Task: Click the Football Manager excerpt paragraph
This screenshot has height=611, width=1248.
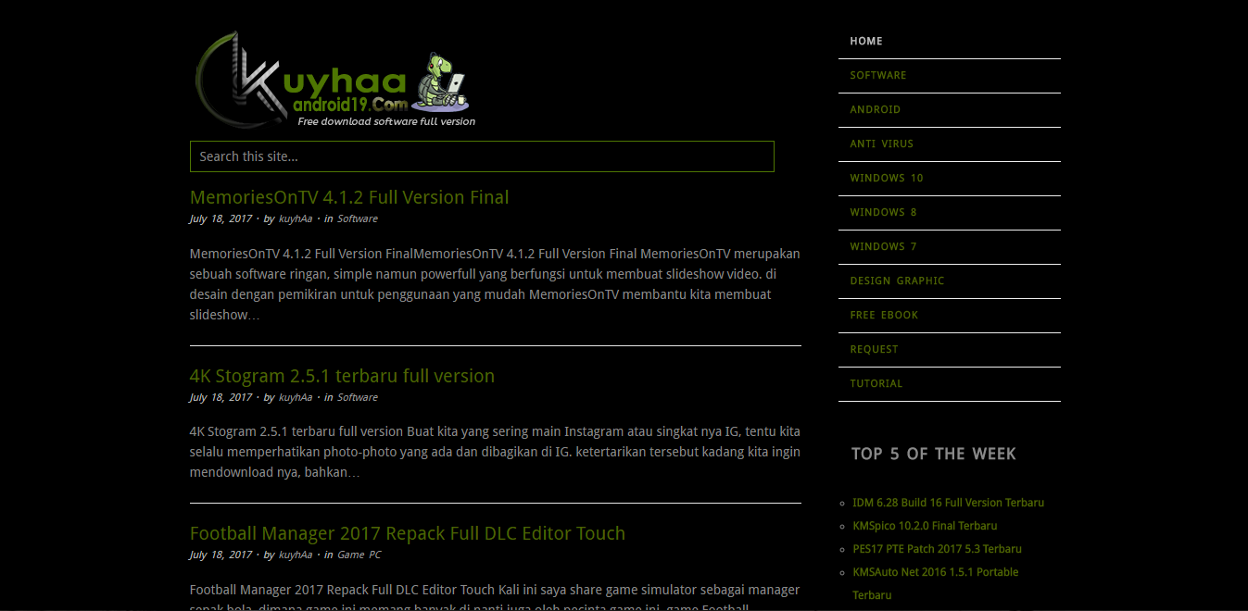Action: pos(495,598)
